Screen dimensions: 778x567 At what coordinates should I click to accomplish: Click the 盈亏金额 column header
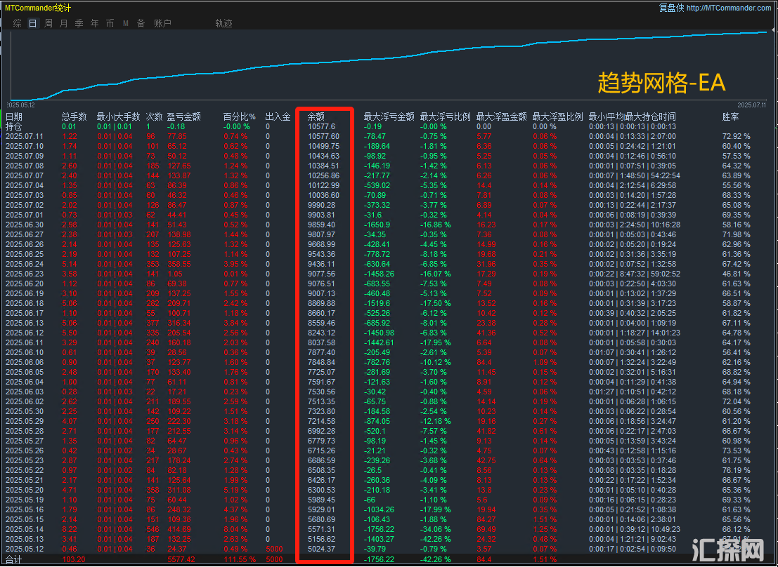tap(183, 116)
